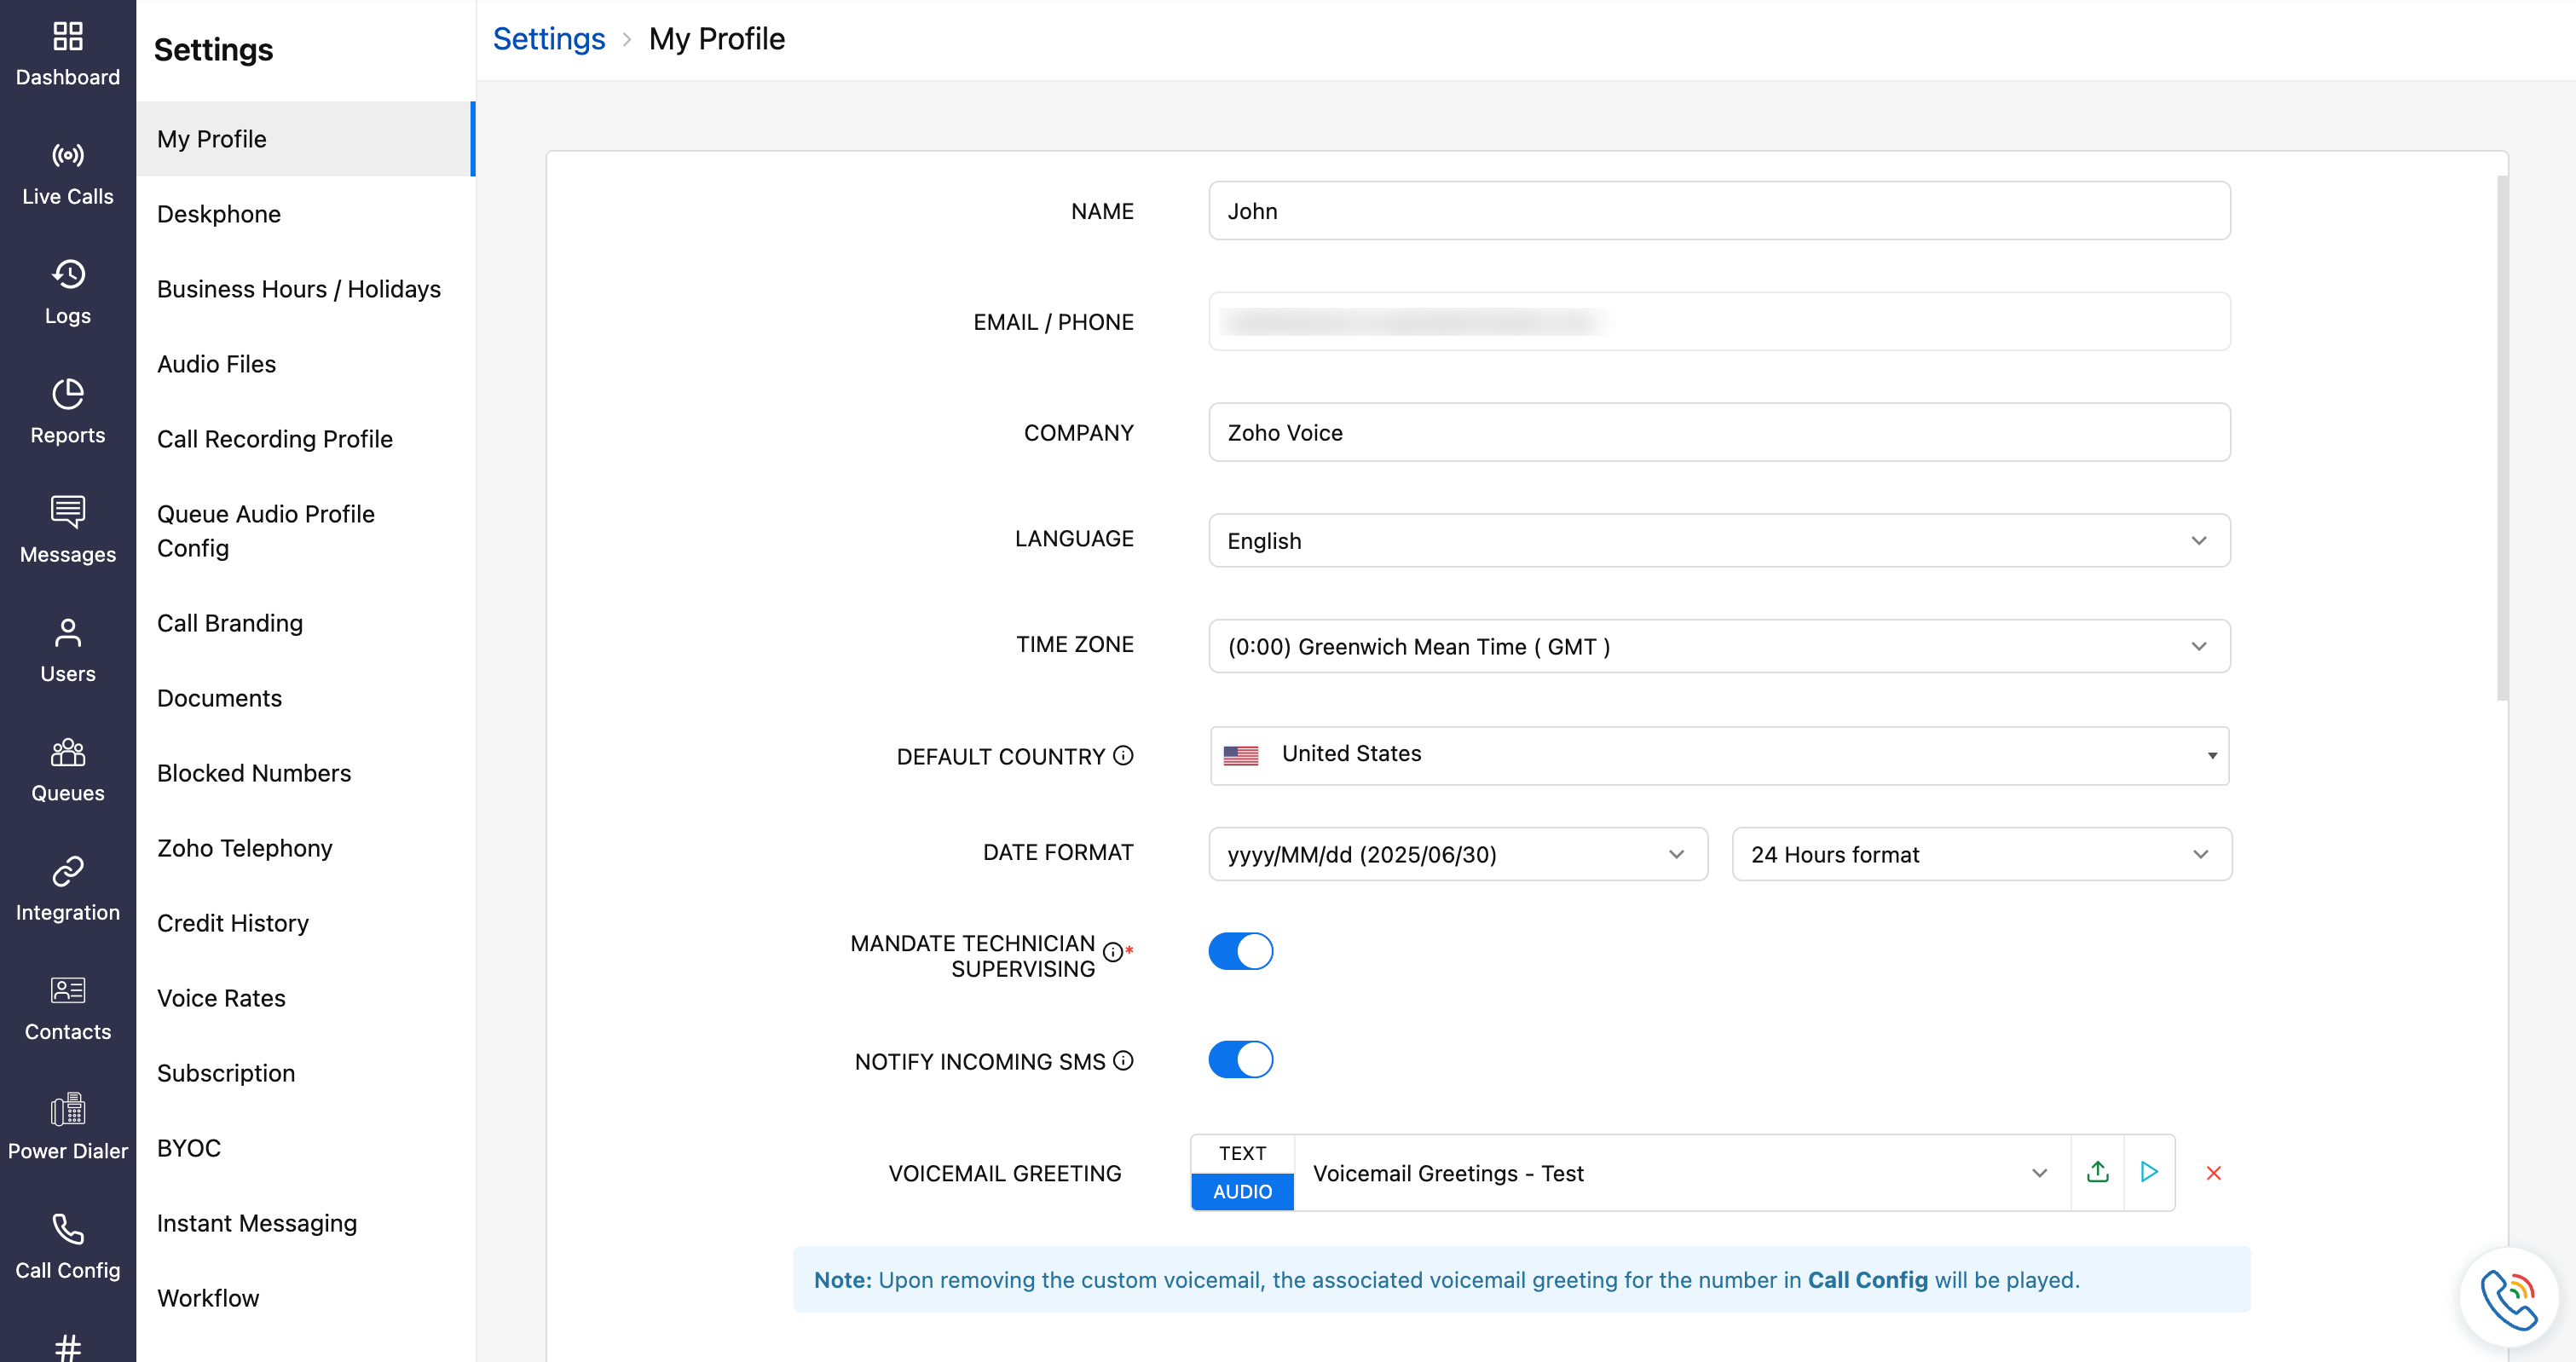Screen dimensions: 2576x1362
Task: Click into the Company input field
Action: 1718,432
